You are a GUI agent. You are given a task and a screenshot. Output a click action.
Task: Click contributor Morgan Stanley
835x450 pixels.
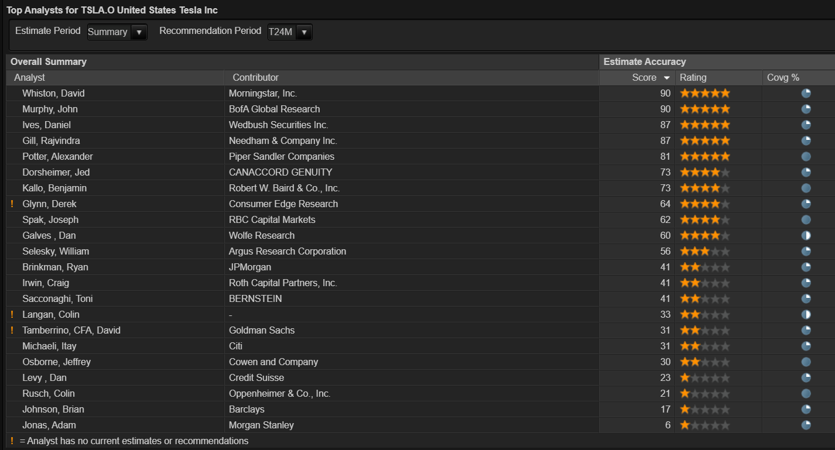(x=261, y=425)
